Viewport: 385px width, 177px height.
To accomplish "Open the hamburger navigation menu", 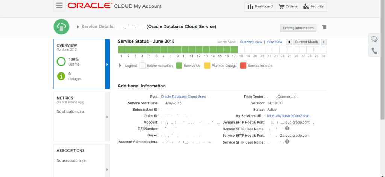I will tap(59, 6).
